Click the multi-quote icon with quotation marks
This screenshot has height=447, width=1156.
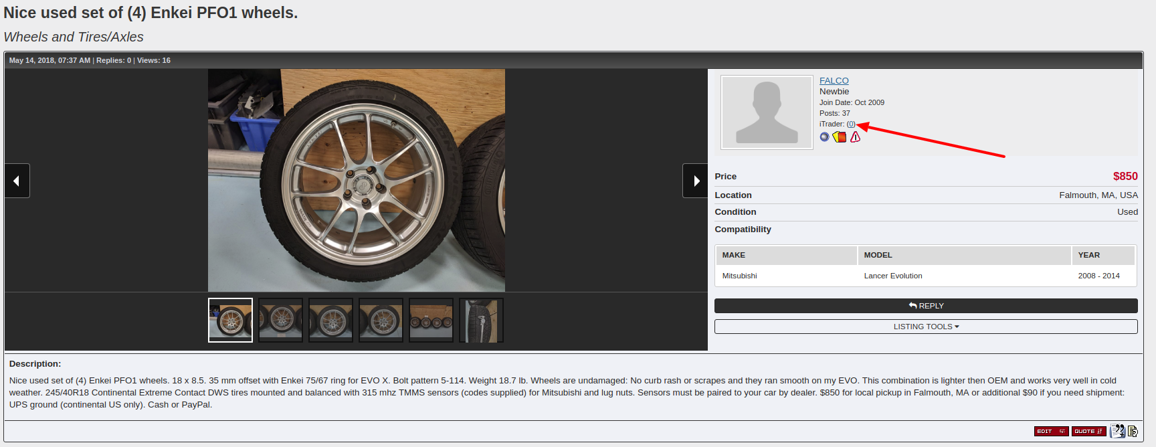tap(1117, 431)
